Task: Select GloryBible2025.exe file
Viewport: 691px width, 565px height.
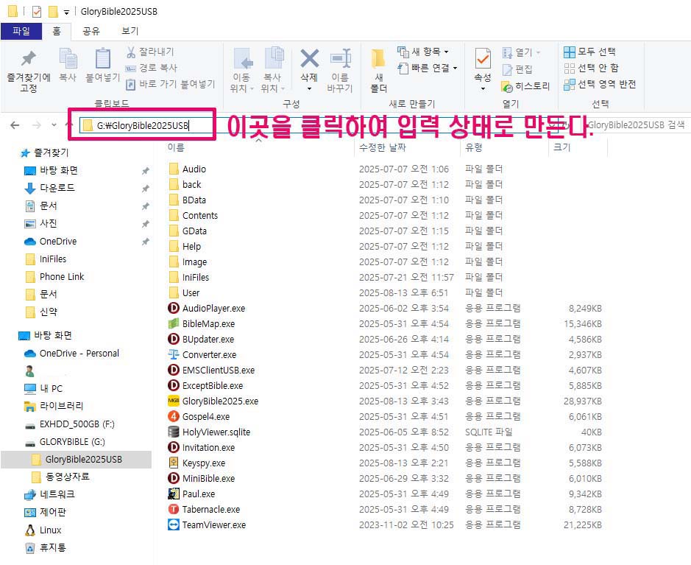Action: tap(220, 401)
